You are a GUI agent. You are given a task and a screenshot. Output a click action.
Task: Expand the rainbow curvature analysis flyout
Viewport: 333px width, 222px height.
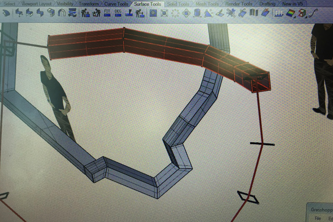pyautogui.click(x=294, y=17)
